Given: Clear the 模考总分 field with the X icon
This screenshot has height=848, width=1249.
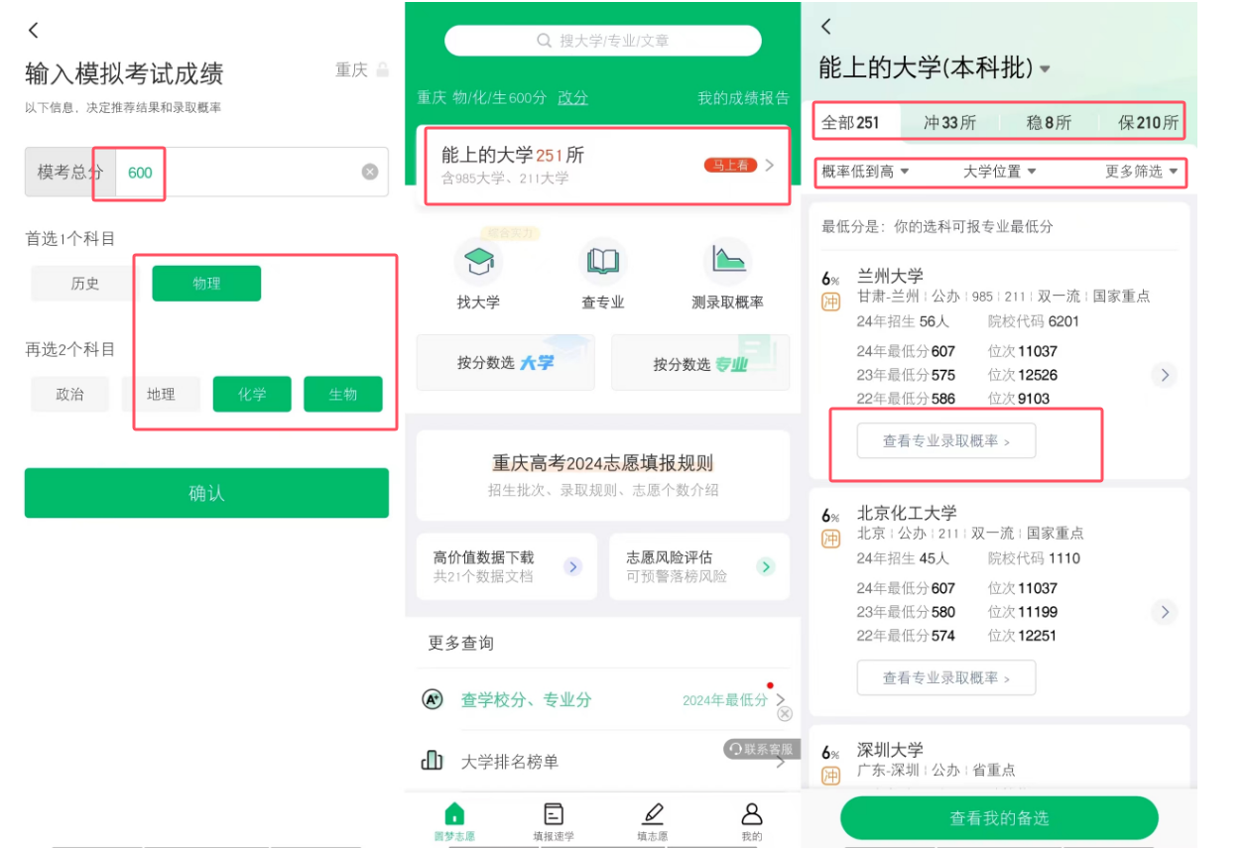Looking at the screenshot, I should click(370, 172).
